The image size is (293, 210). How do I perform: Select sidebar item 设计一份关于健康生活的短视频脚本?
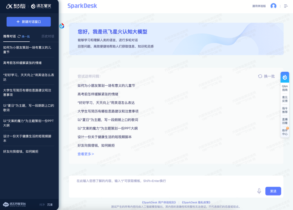pos(29,138)
